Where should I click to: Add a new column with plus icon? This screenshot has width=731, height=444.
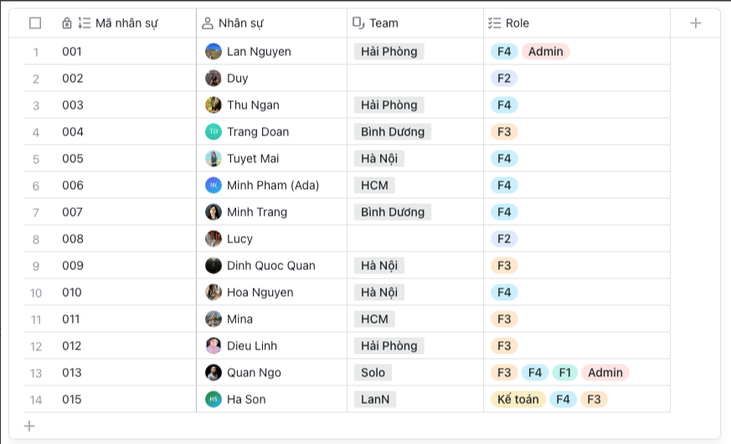click(x=695, y=23)
